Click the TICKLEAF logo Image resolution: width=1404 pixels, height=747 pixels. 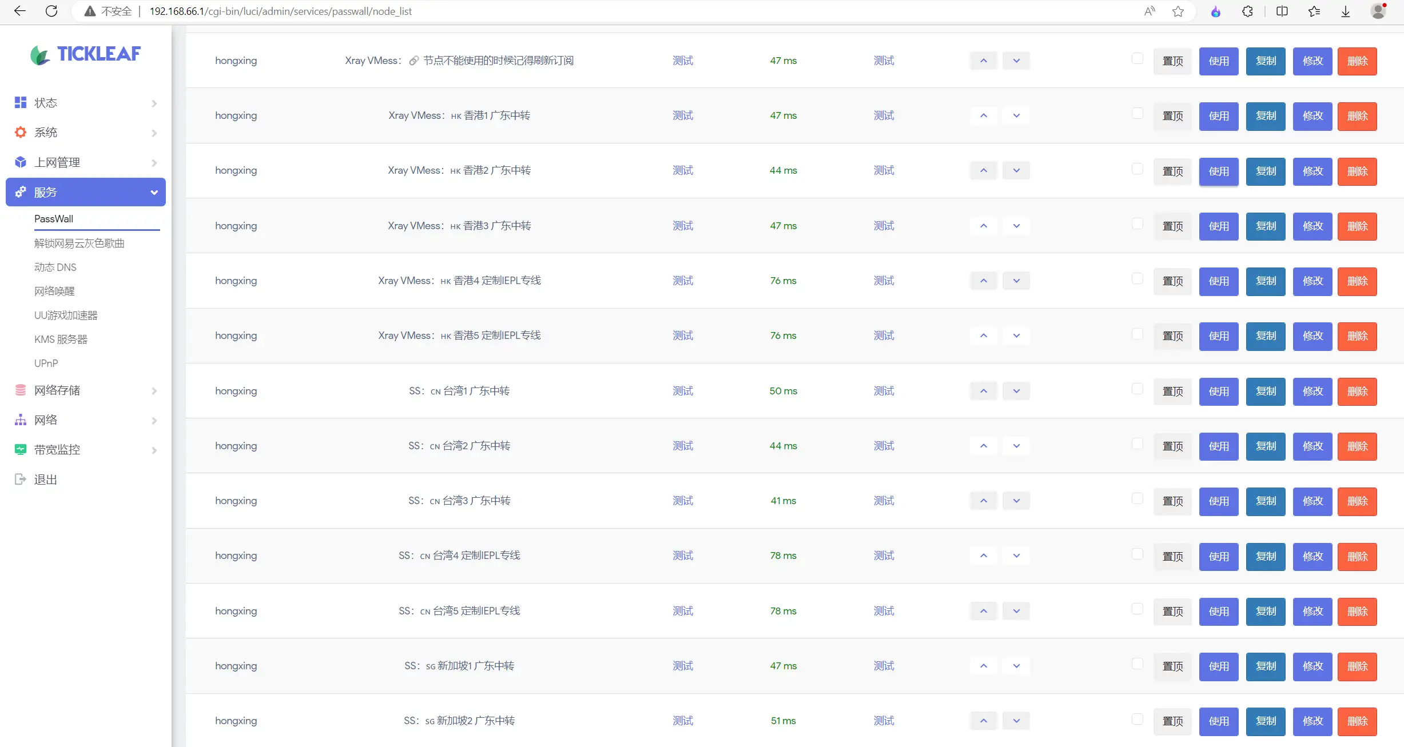click(85, 54)
